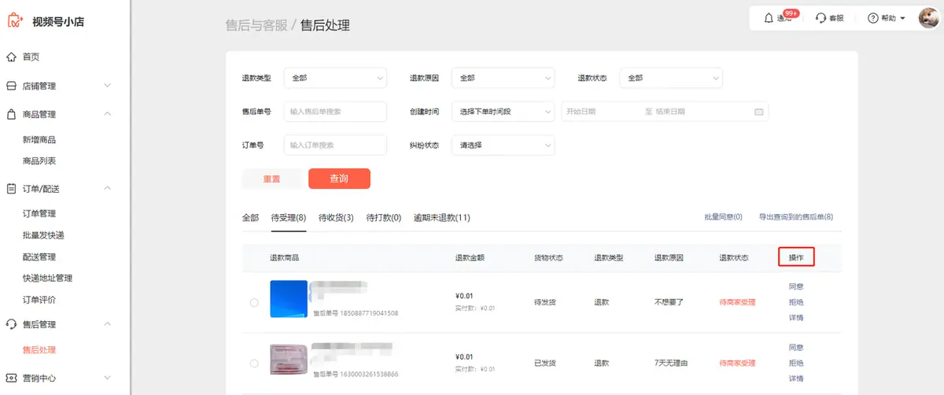Viewport: 944px width, 395px height.
Task: Click the 批量同意(0) link
Action: [x=723, y=217]
